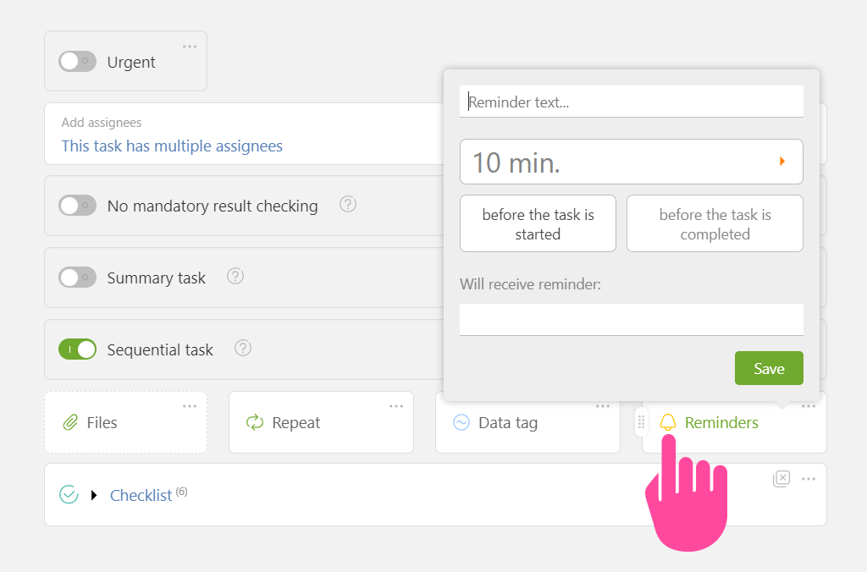Open the Data tag block's three-dot menu

coord(603,406)
